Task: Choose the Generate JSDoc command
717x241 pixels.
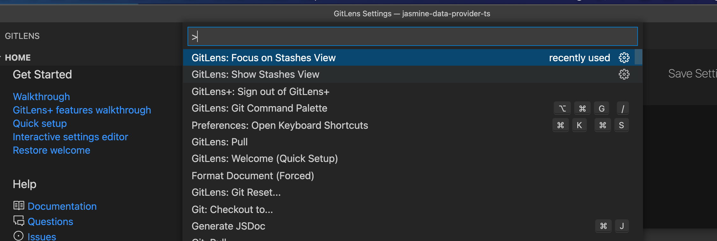Action: tap(228, 226)
